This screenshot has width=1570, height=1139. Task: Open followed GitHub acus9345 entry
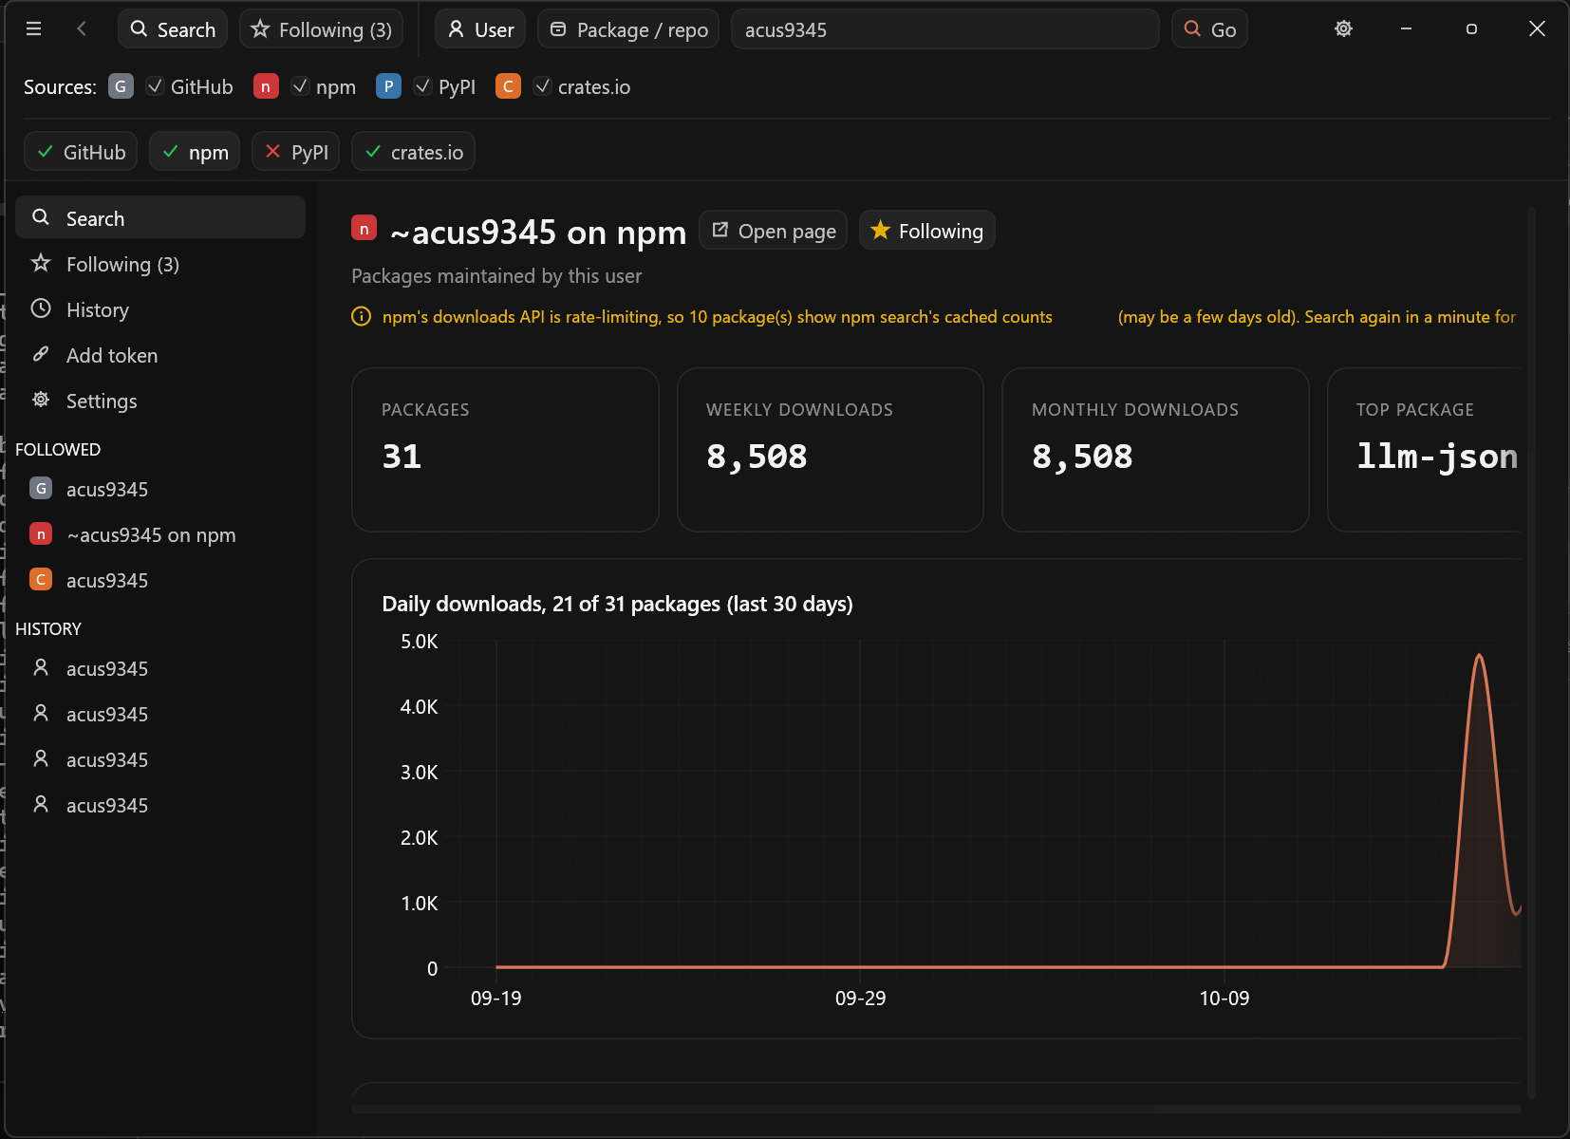[160, 489]
